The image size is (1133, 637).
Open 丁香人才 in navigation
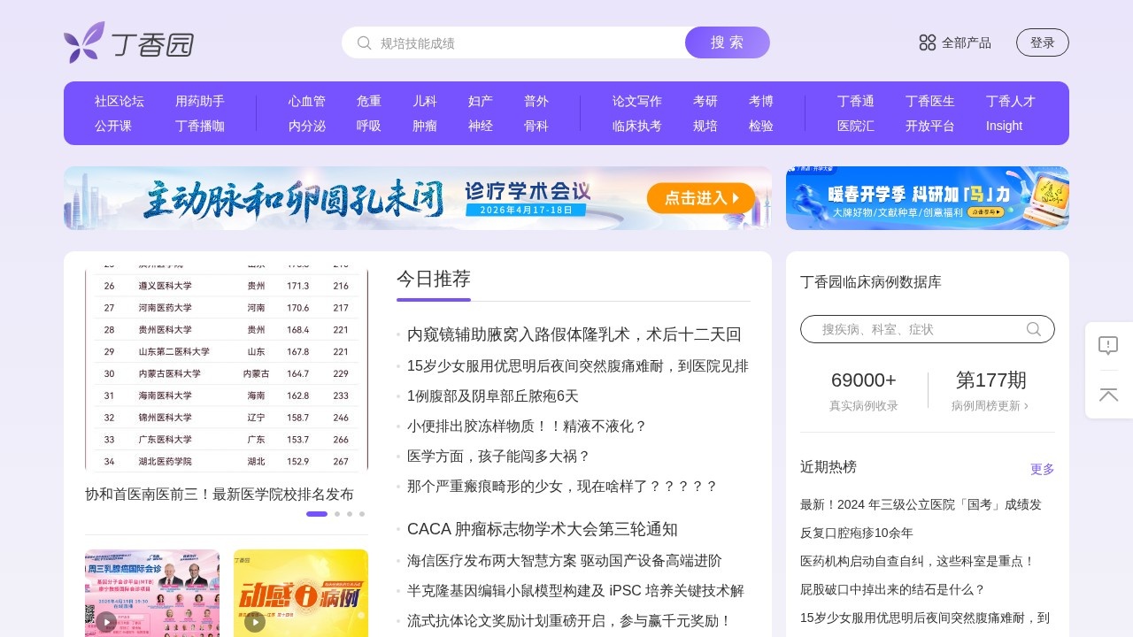coord(1011,101)
